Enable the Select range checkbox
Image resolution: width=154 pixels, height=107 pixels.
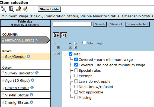coord(84,43)
